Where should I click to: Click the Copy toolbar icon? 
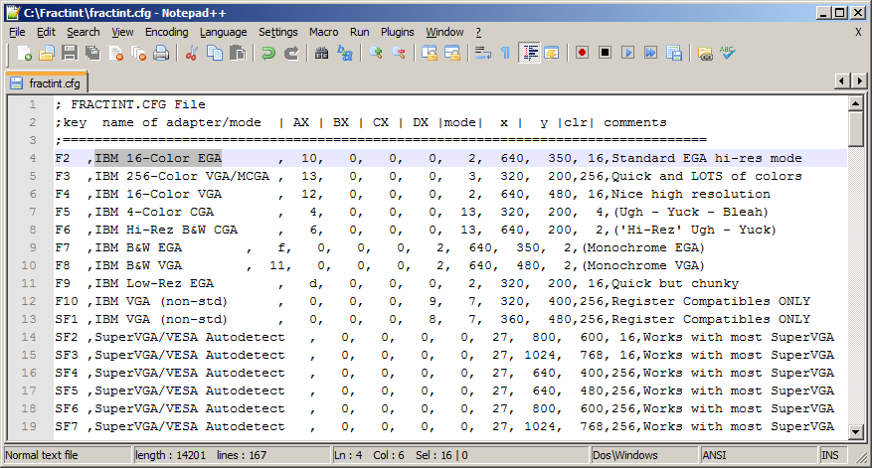(214, 54)
